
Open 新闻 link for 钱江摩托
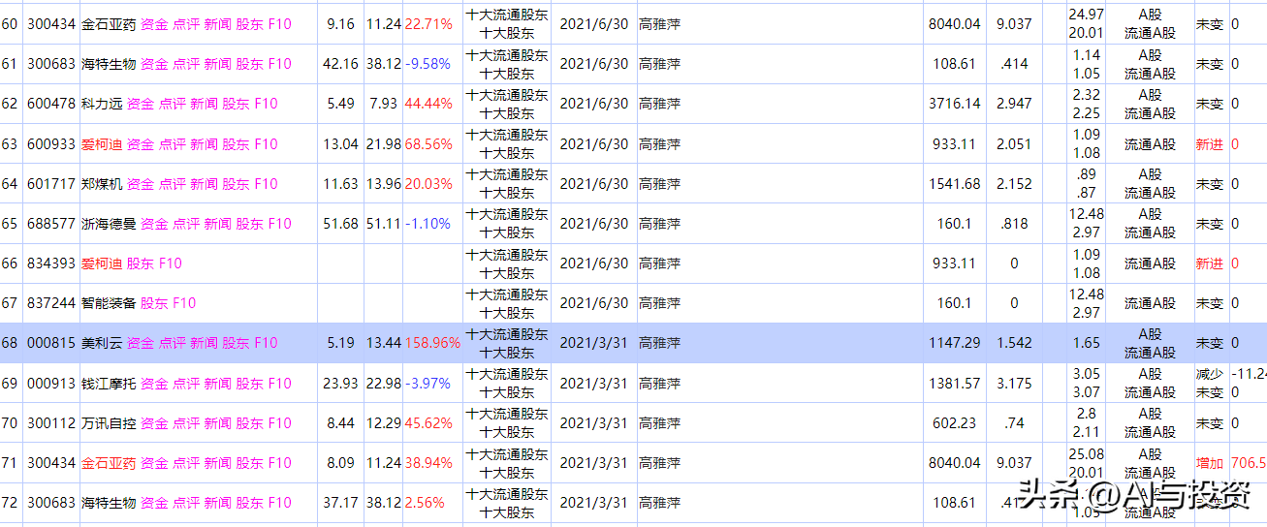pos(217,383)
